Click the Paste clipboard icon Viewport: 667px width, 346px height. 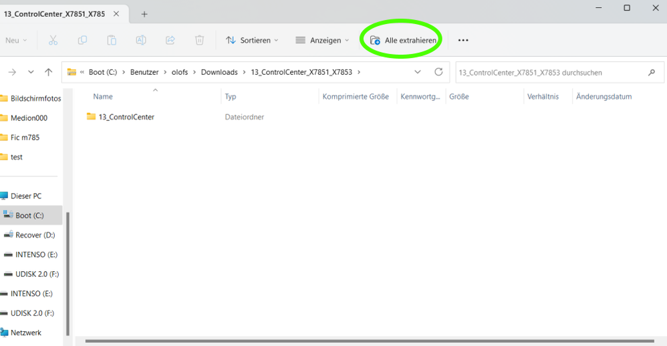click(112, 40)
